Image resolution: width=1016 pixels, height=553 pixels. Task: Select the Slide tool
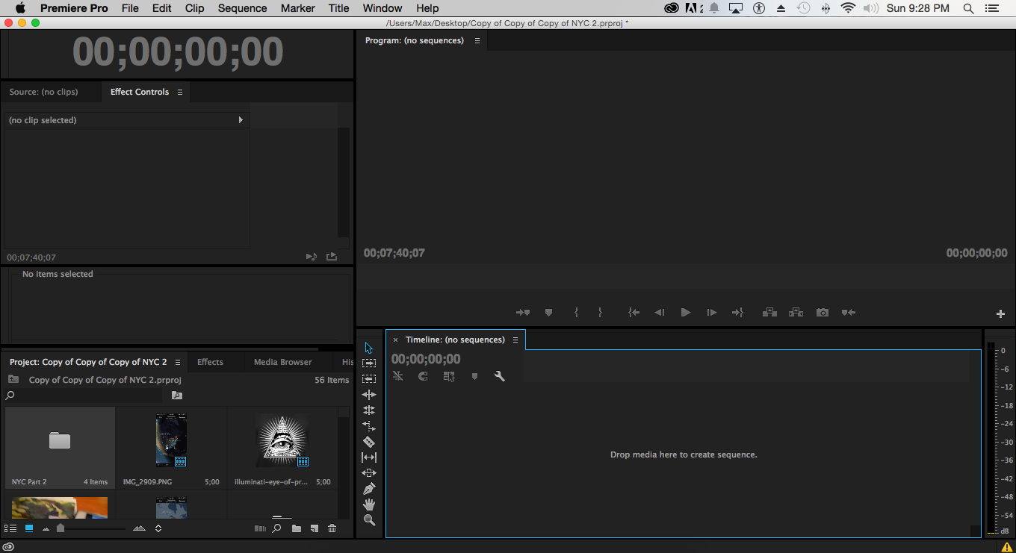click(x=369, y=473)
